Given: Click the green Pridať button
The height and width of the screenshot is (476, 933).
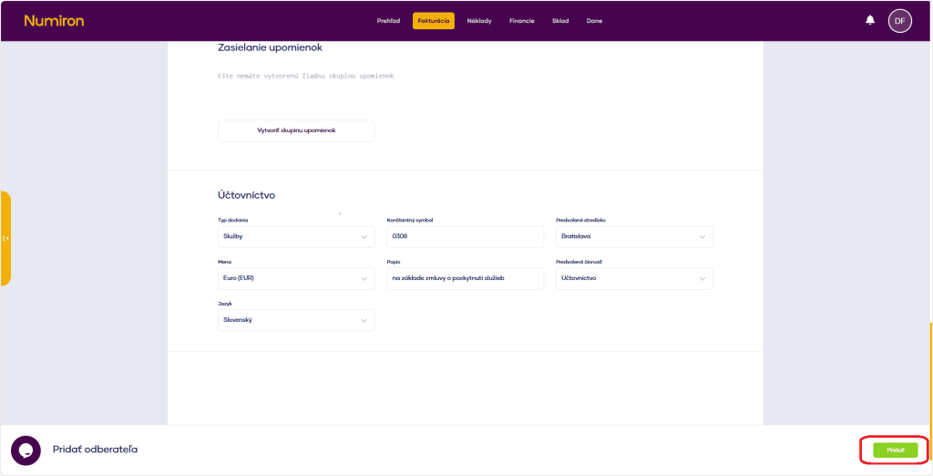Looking at the screenshot, I should pyautogui.click(x=895, y=450).
